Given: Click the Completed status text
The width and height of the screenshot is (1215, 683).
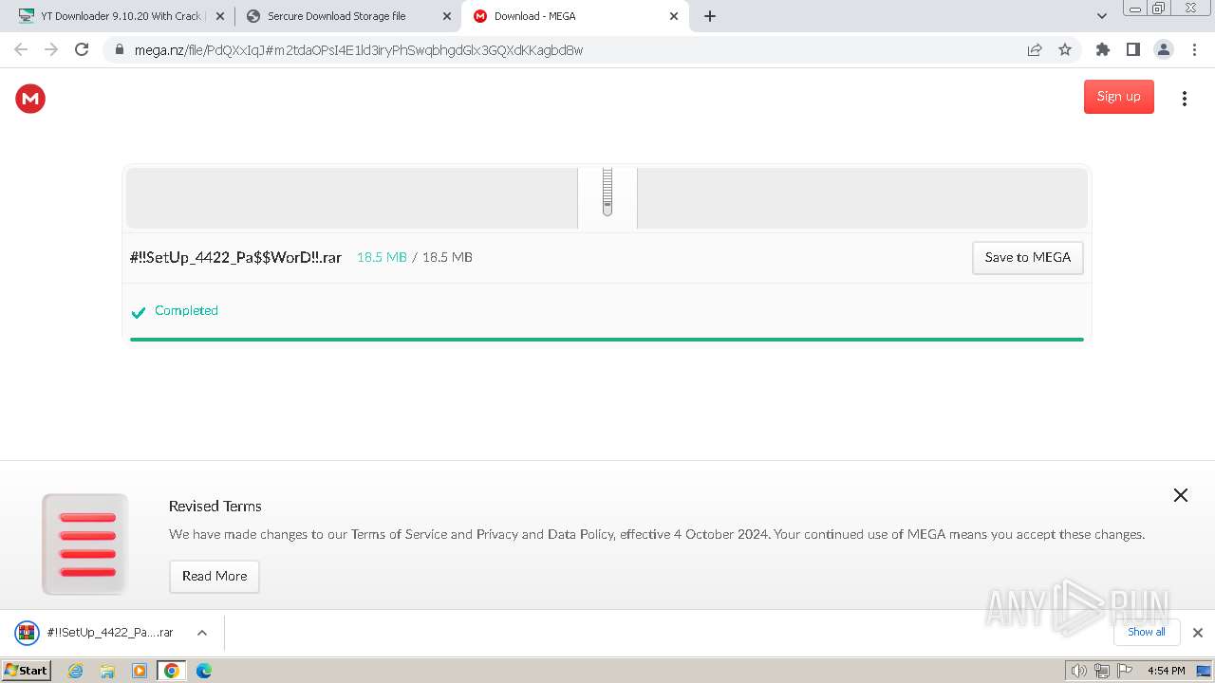Looking at the screenshot, I should tap(186, 310).
